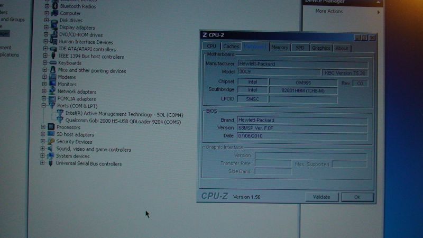Screen dimensions: 423x238
Task: Expand the Modems node
Action: tap(44, 77)
